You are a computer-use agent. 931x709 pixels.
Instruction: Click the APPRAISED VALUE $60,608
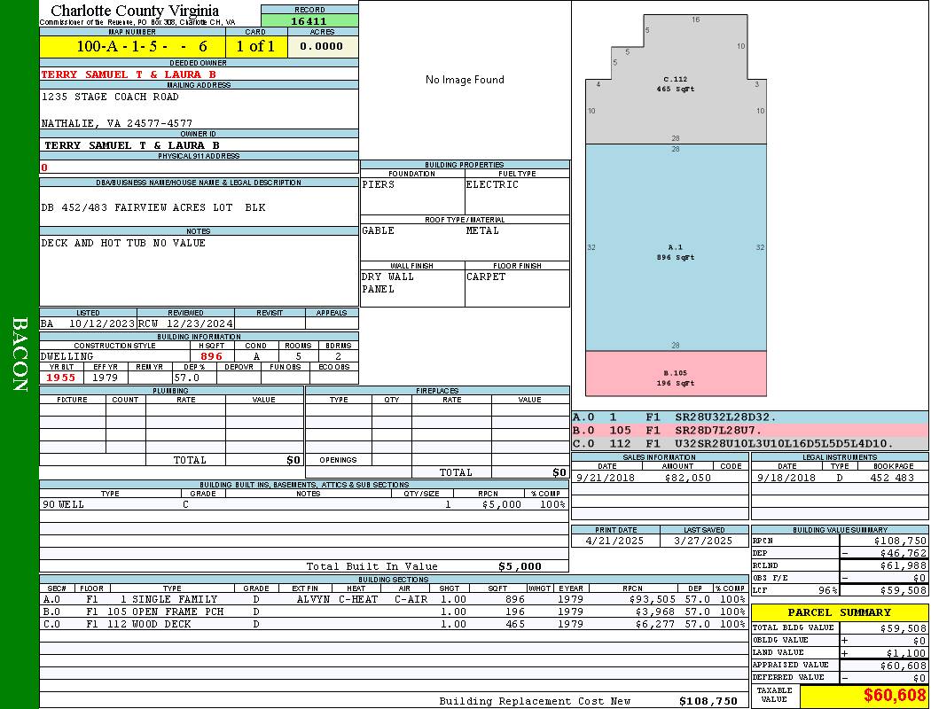click(904, 666)
